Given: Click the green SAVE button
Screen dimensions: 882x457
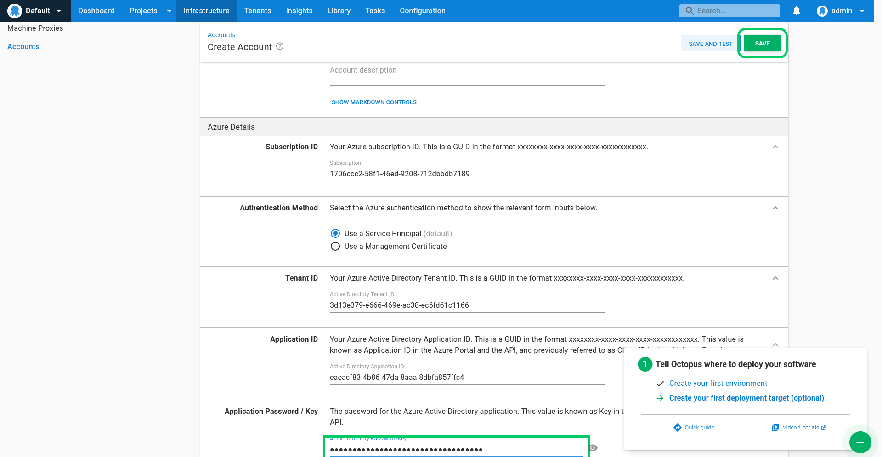Looking at the screenshot, I should click(763, 43).
